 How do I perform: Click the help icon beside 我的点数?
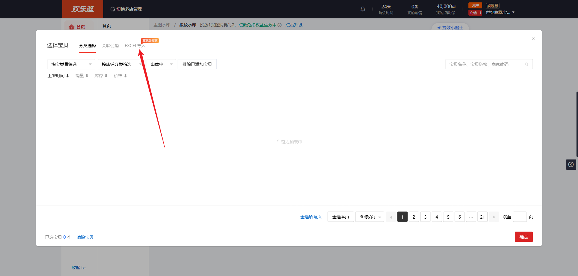[453, 13]
